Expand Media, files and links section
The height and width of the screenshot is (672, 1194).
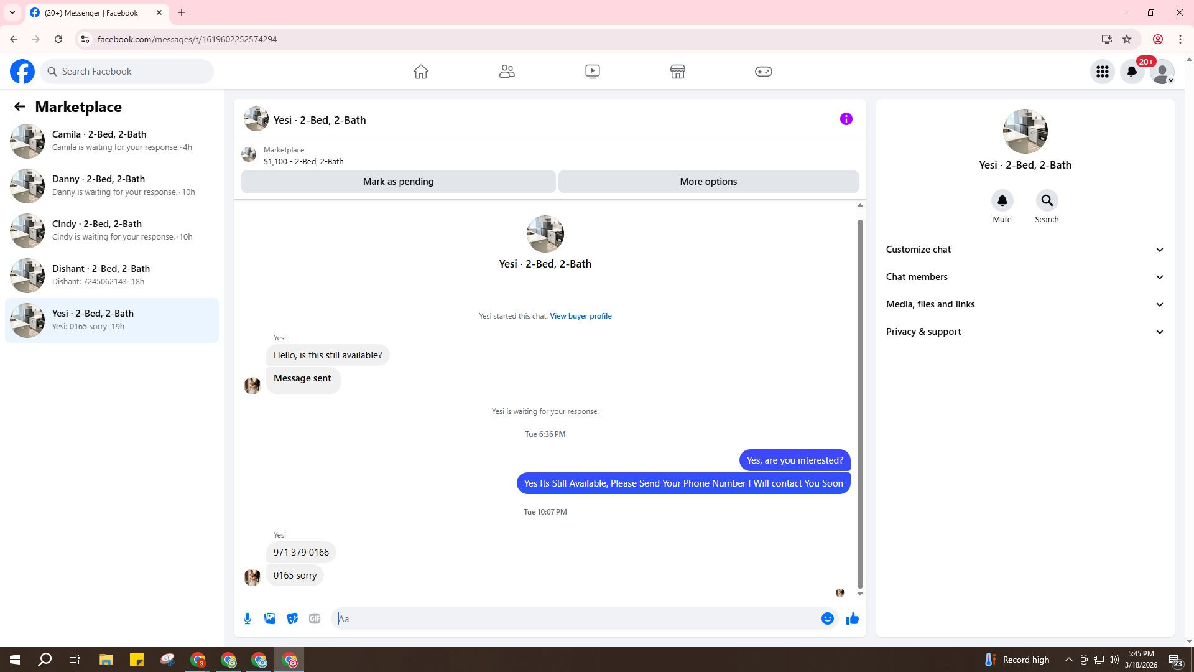(1024, 304)
